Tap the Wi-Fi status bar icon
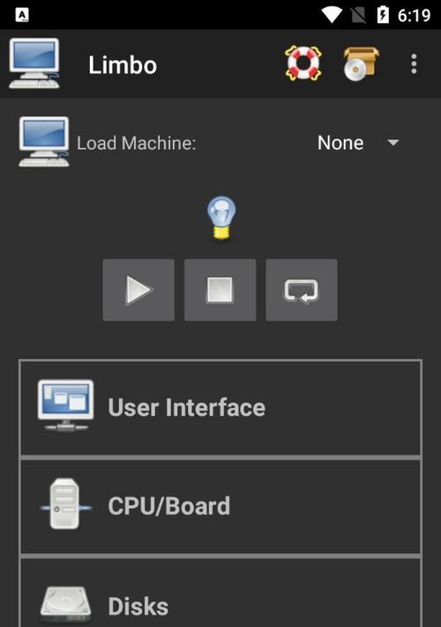 coord(332,15)
